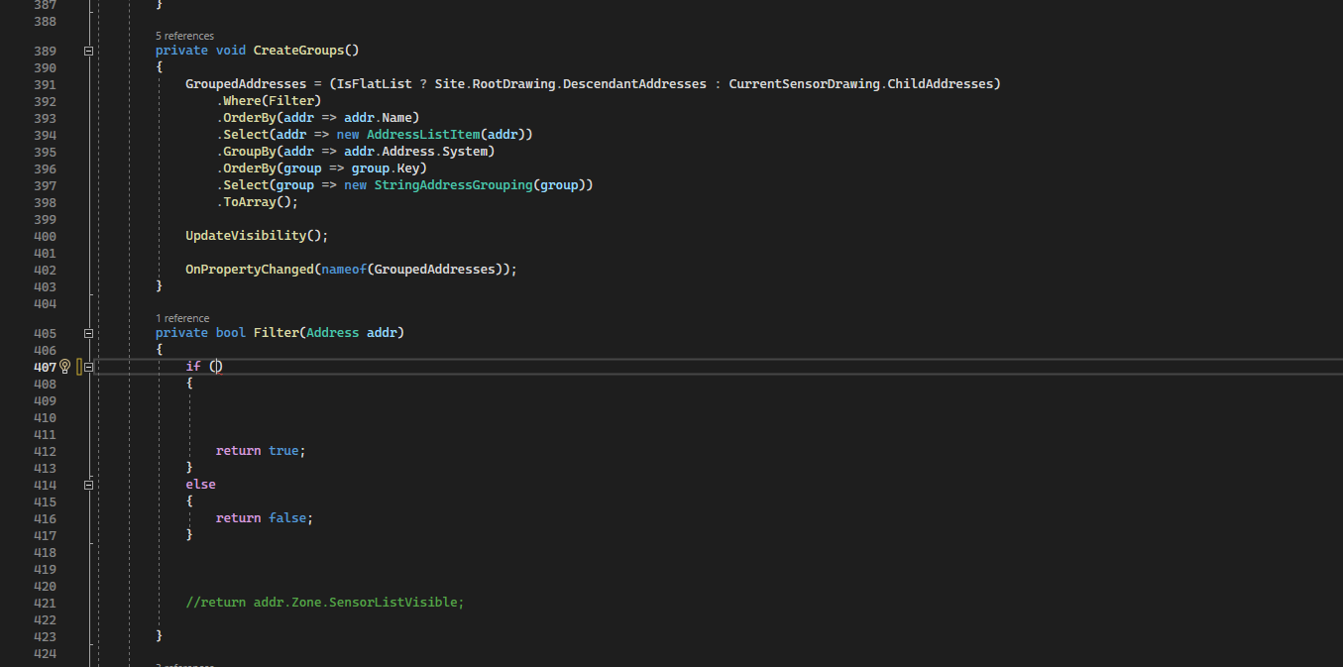
Task: Open the '5 references' CodeLens link
Action: [184, 36]
